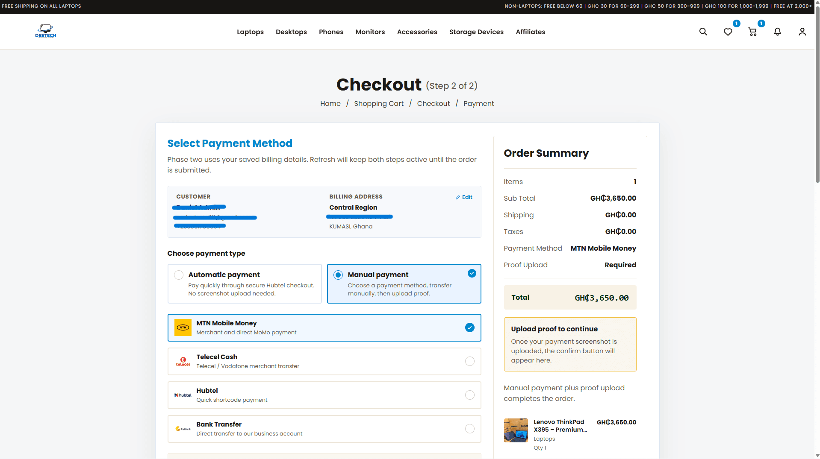The height and width of the screenshot is (459, 820).
Task: Open the search icon
Action: (703, 32)
